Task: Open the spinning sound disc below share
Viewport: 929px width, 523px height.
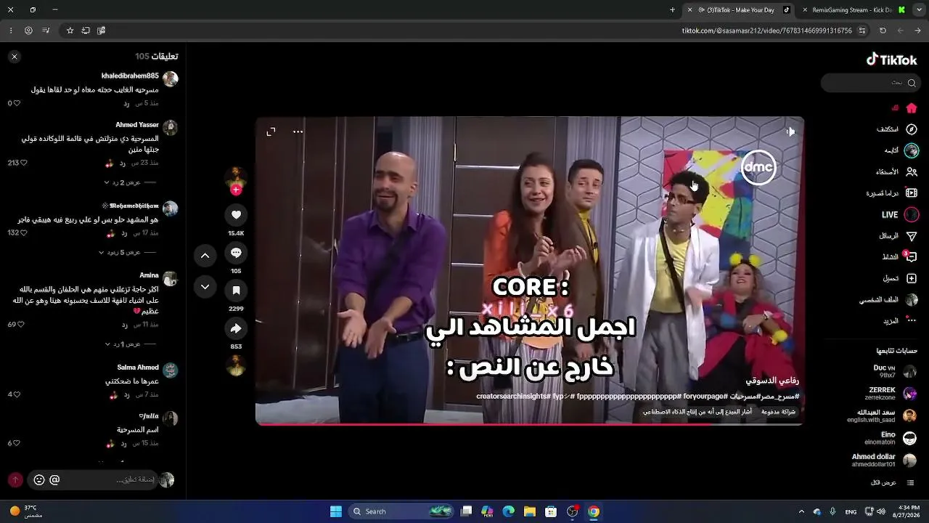Action: [x=236, y=365]
